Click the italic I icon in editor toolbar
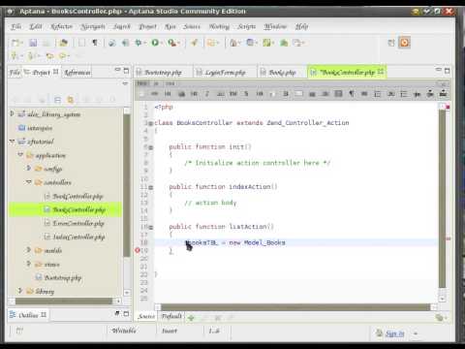Screen dimensions: 465x349 (x=207, y=94)
